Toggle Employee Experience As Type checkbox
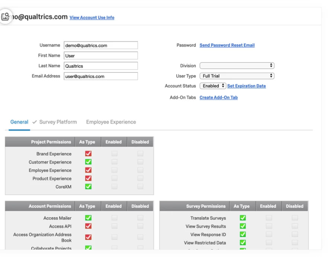 [88, 170]
